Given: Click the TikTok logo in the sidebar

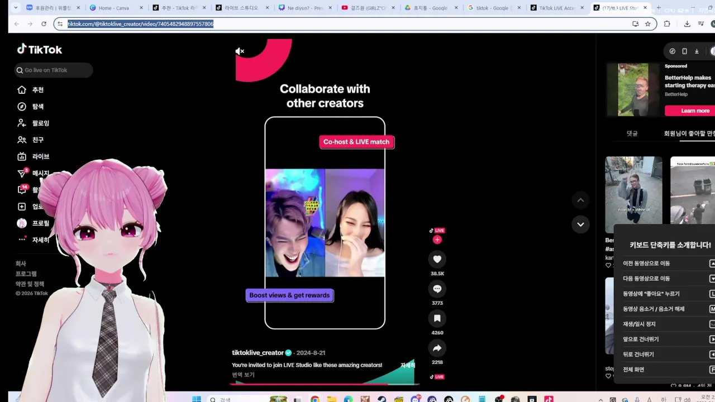Looking at the screenshot, I should point(39,49).
